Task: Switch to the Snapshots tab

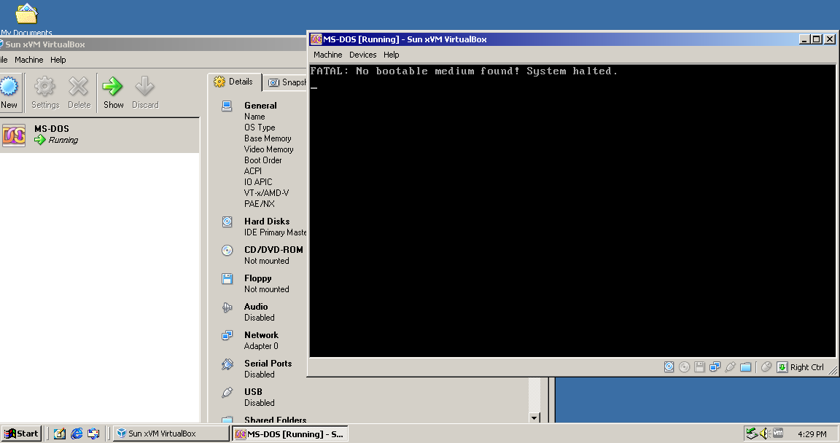Action: click(x=286, y=82)
